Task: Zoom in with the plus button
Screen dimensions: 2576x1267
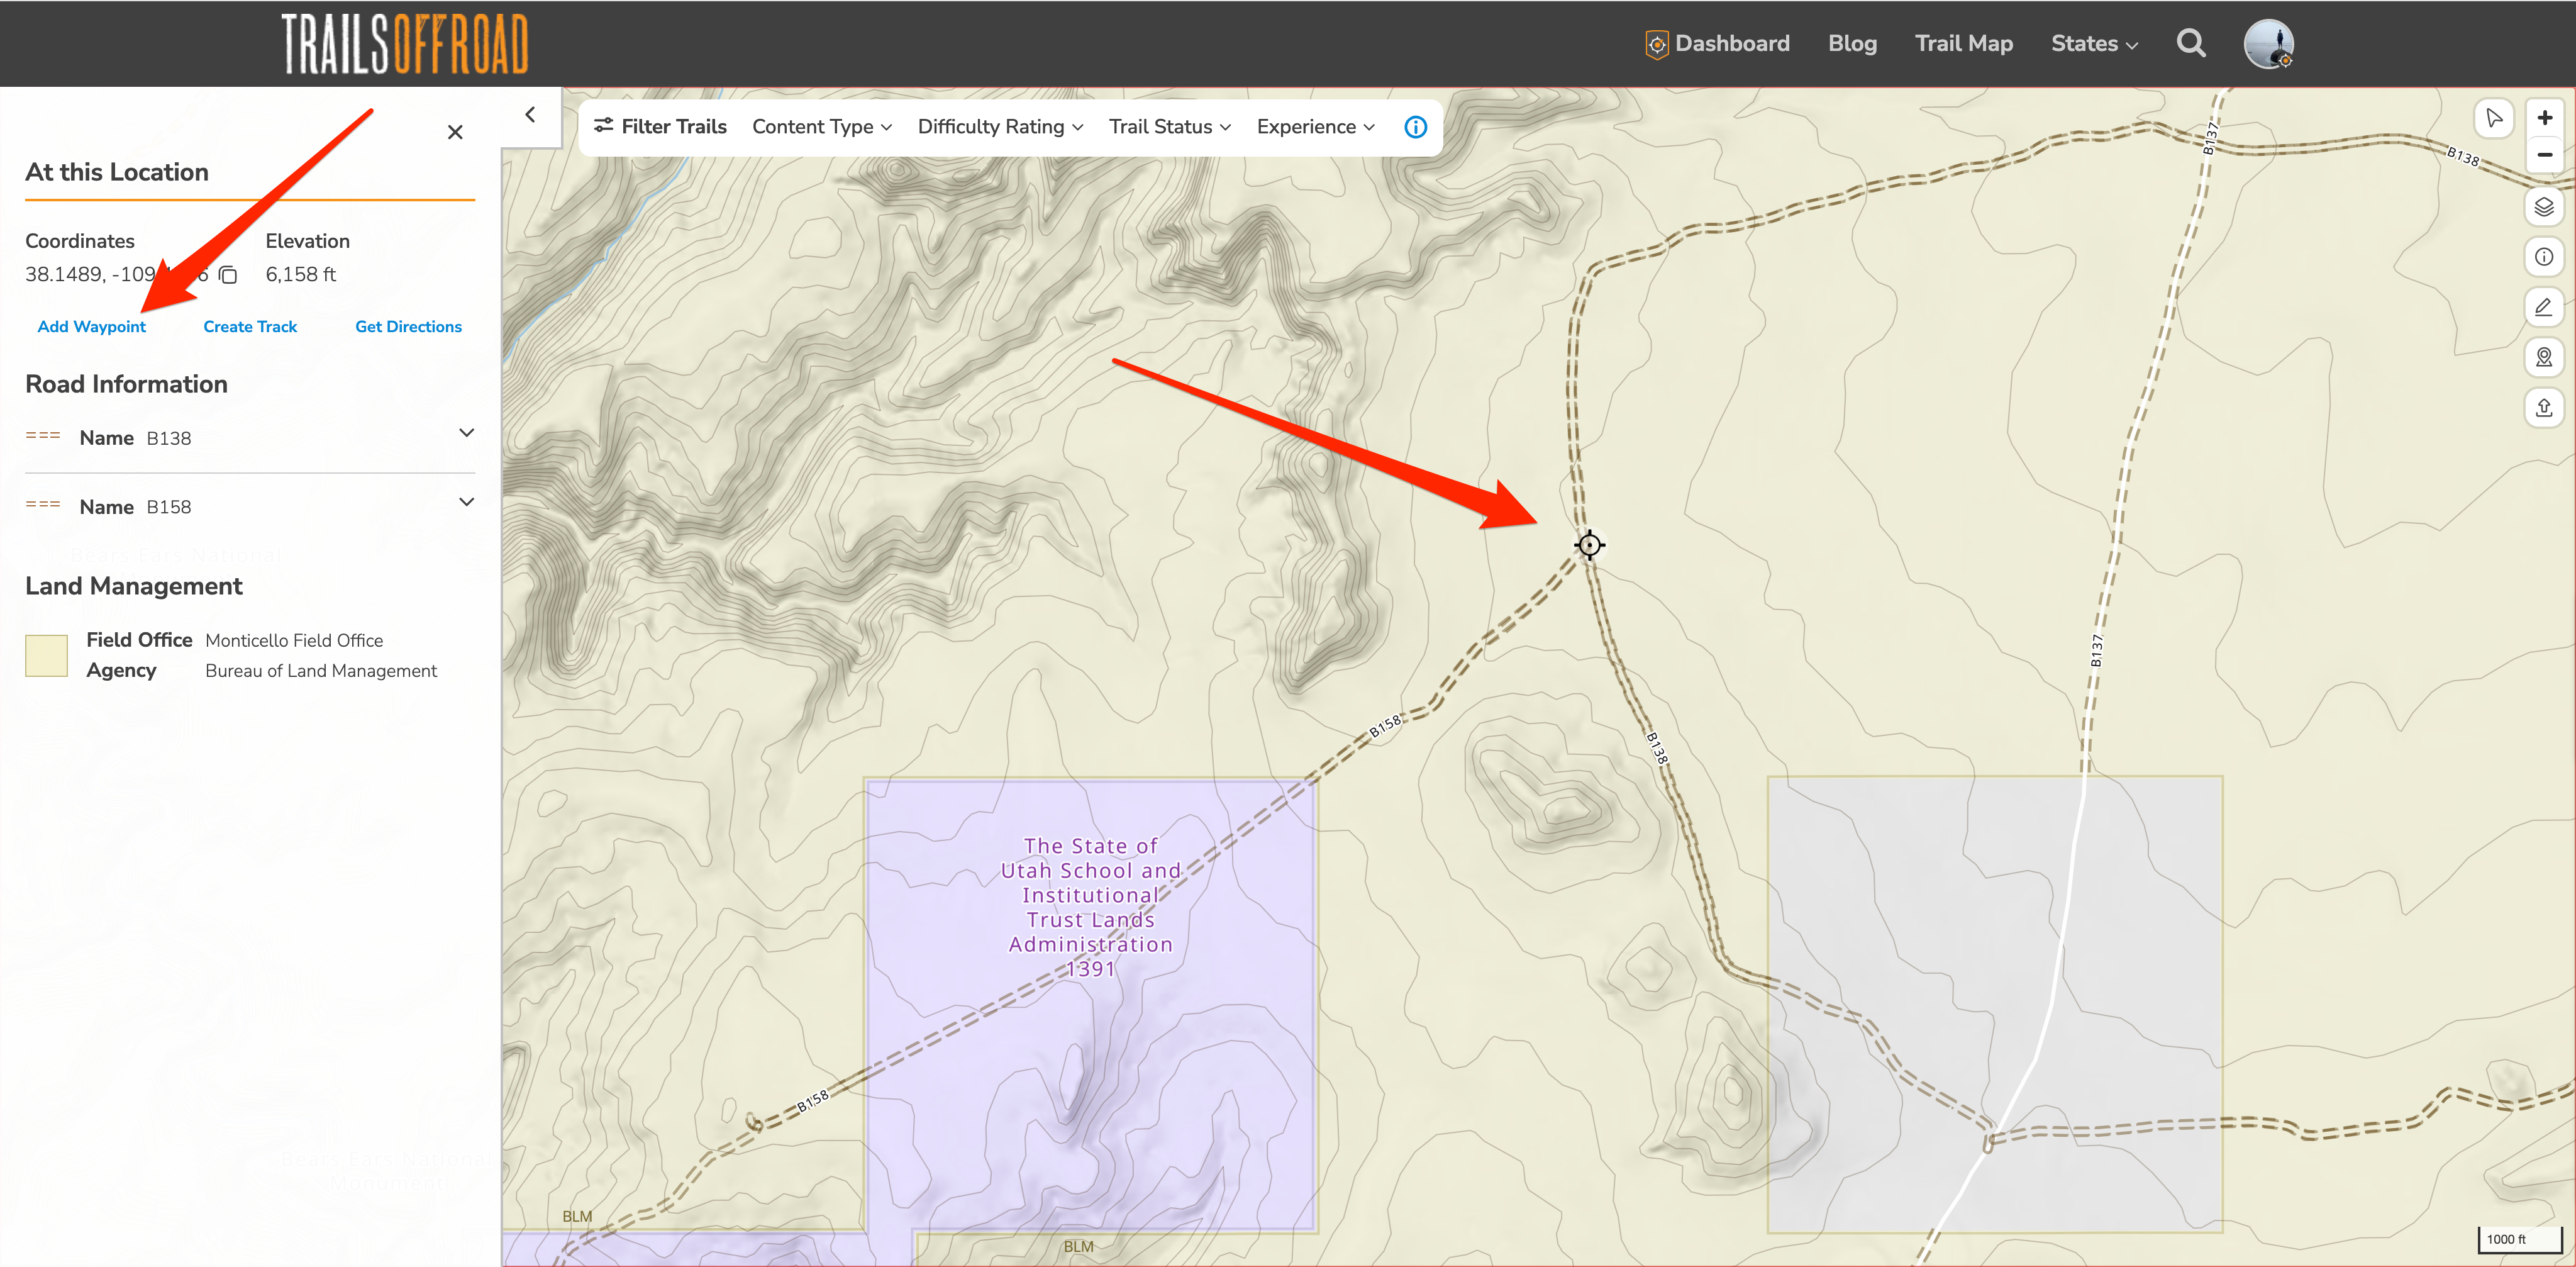Action: coord(2545,118)
